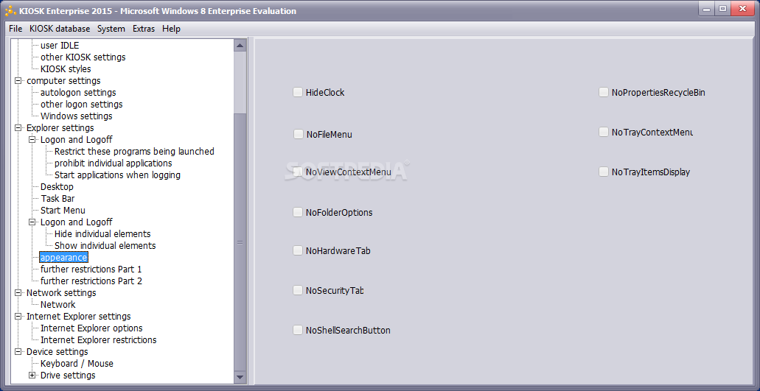The height and width of the screenshot is (391, 760).
Task: Select the user IDLE tree item
Action: [x=60, y=46]
